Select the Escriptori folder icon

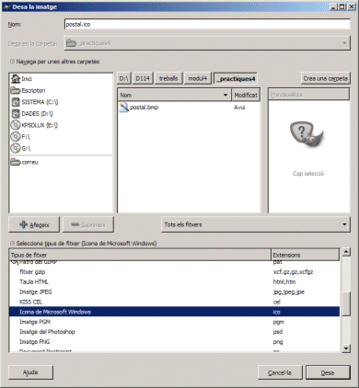click(x=16, y=90)
